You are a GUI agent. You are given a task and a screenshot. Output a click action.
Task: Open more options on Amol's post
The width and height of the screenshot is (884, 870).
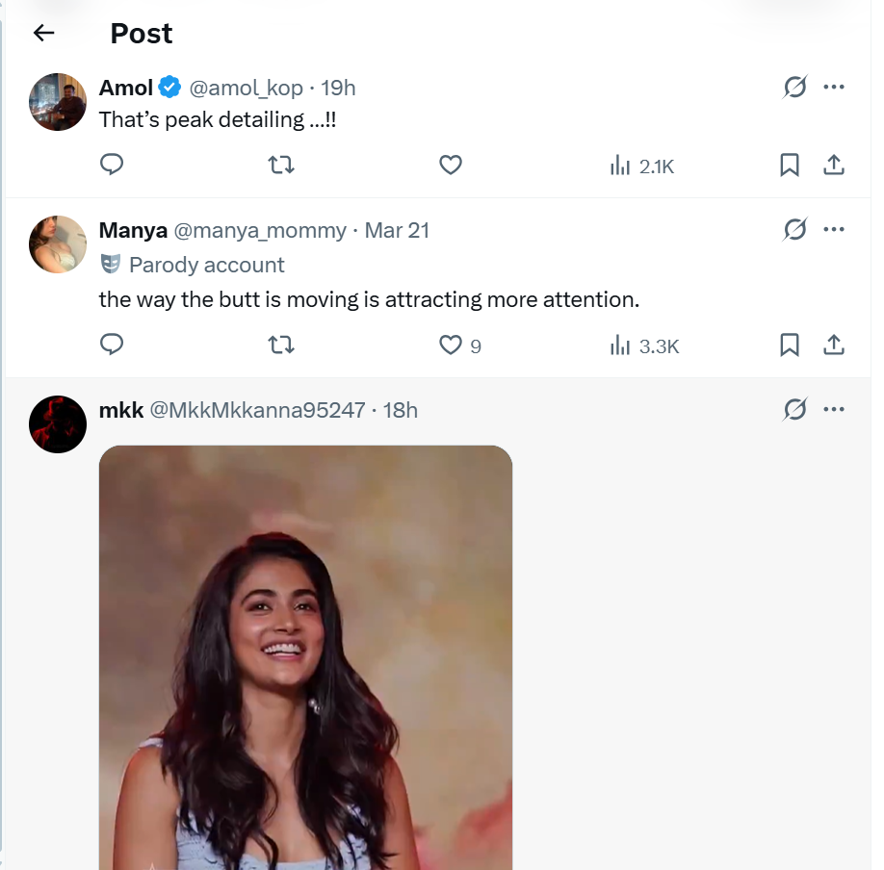click(834, 88)
